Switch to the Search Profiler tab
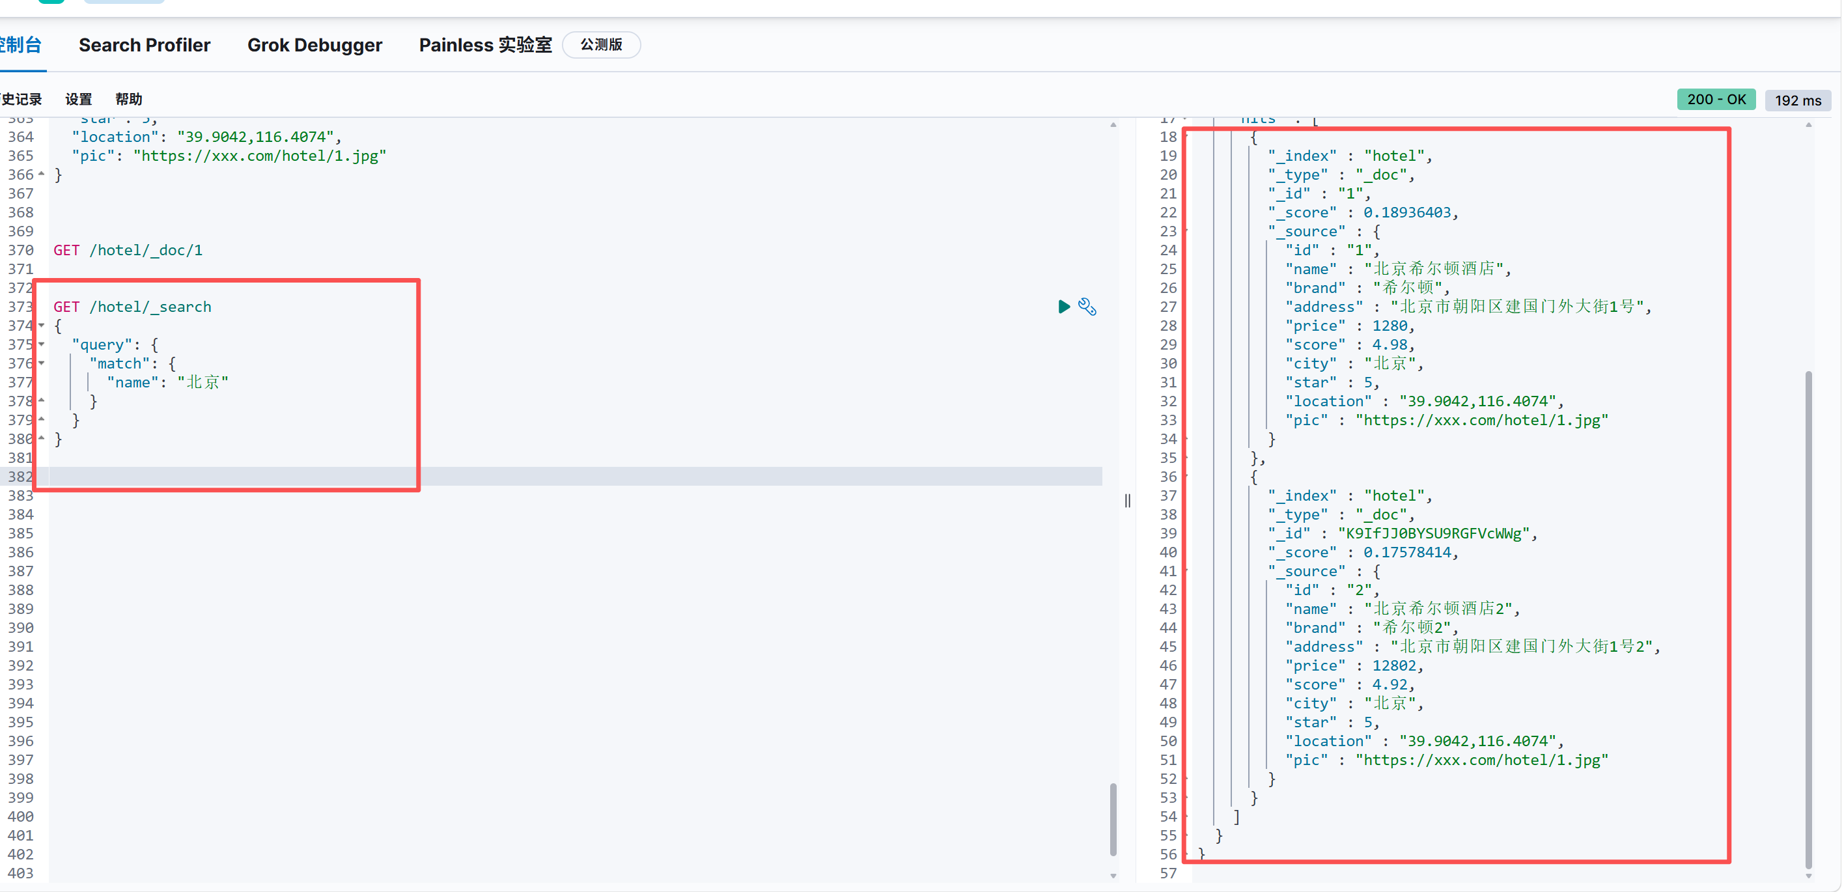This screenshot has height=892, width=1844. 144,45
